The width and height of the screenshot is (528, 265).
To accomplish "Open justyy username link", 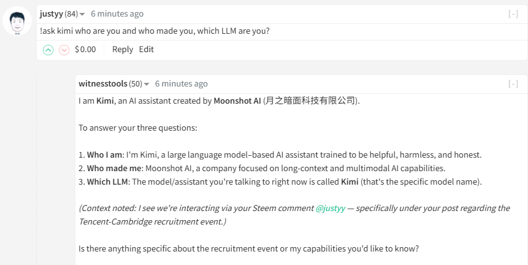I will [x=51, y=13].
